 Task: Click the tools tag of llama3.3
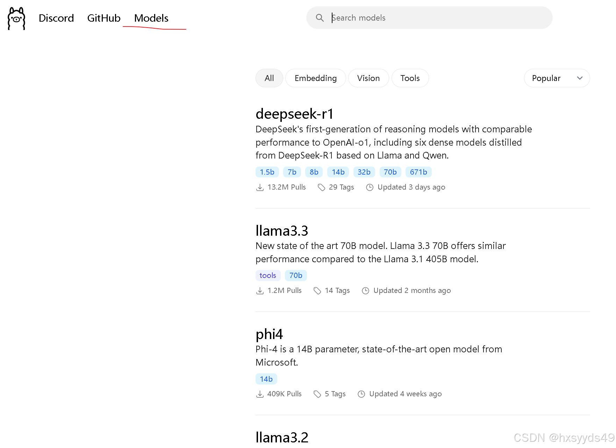click(268, 276)
